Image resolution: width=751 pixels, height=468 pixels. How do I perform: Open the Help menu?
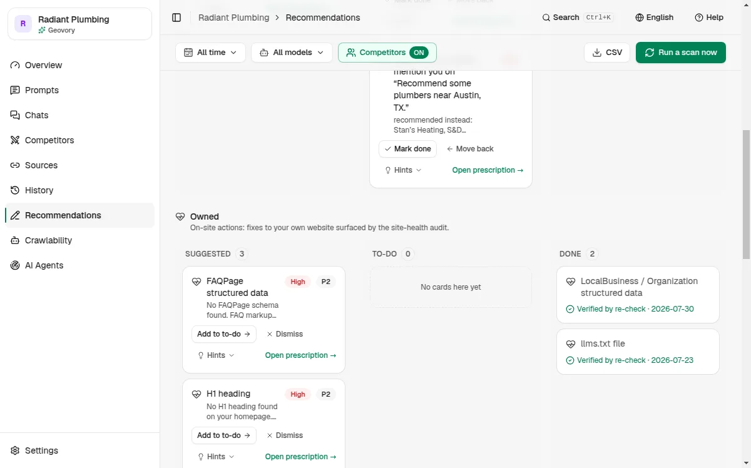click(709, 18)
